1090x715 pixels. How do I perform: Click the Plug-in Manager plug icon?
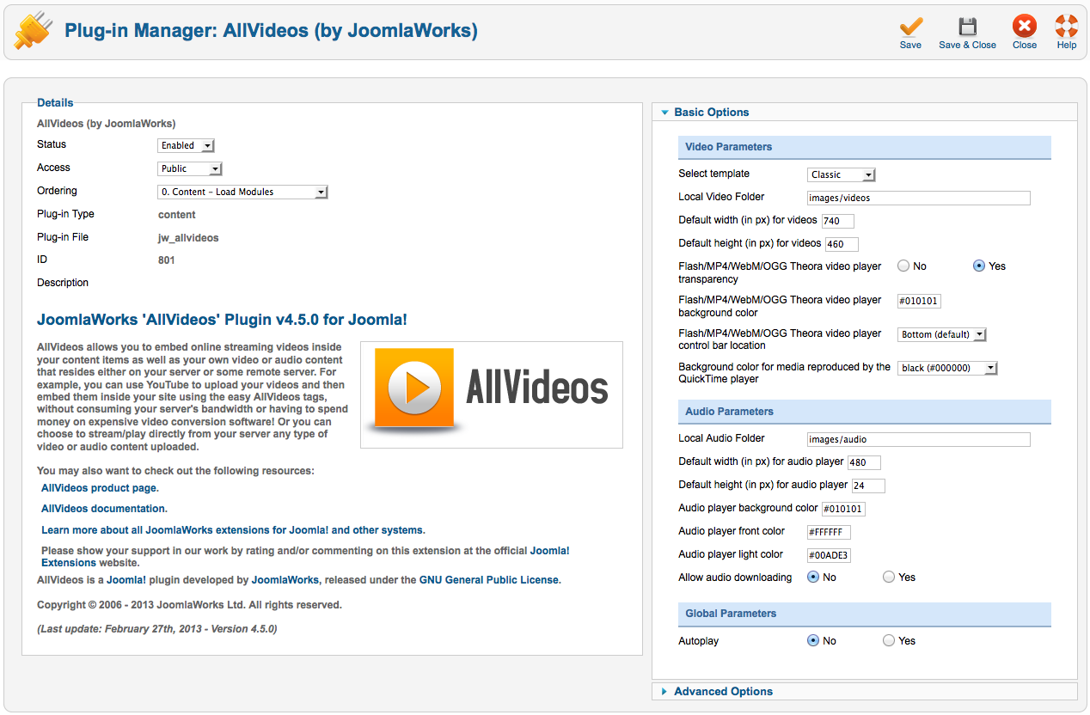[34, 31]
